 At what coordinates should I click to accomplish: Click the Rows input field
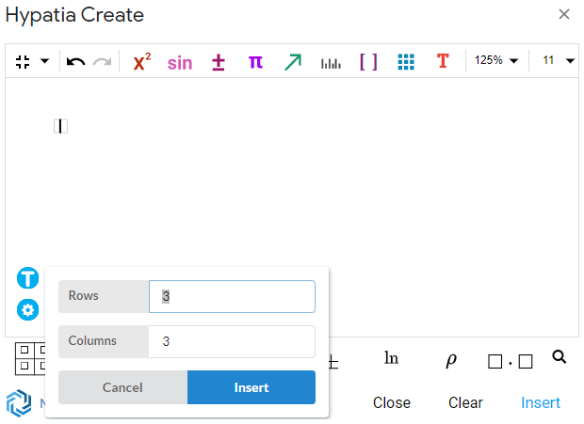232,296
